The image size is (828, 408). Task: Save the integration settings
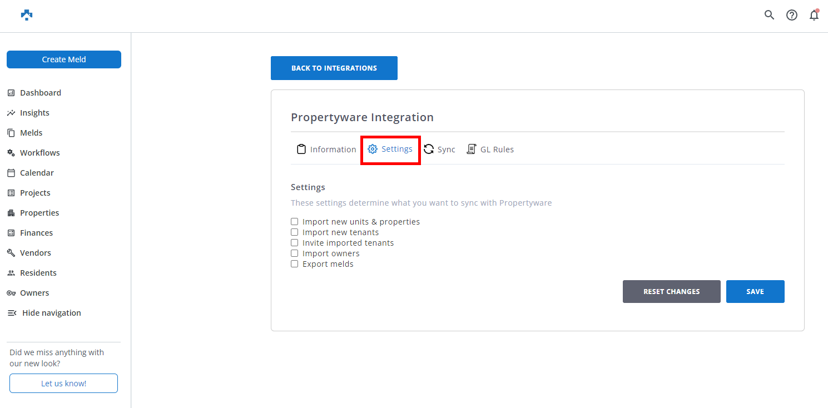pyautogui.click(x=755, y=291)
